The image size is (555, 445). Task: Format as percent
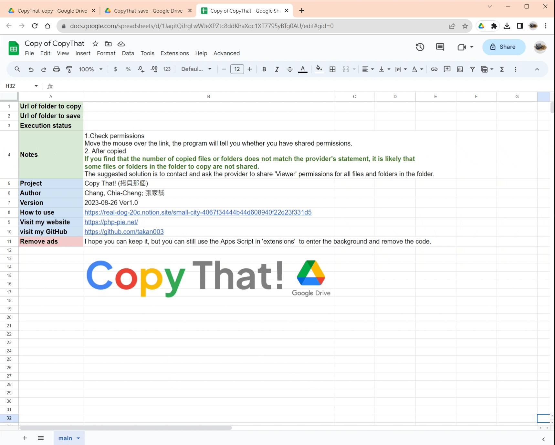128,69
